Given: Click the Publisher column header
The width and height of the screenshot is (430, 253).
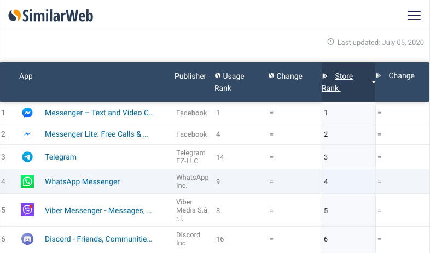Looking at the screenshot, I should (190, 76).
